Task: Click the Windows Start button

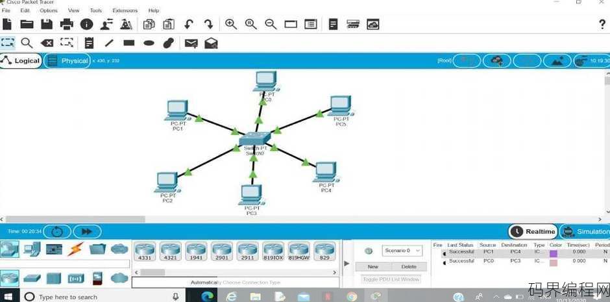Action: pos(8,297)
